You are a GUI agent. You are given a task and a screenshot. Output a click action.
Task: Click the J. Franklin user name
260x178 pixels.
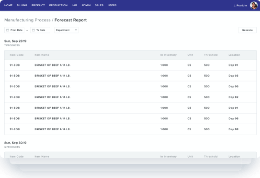click(240, 5)
